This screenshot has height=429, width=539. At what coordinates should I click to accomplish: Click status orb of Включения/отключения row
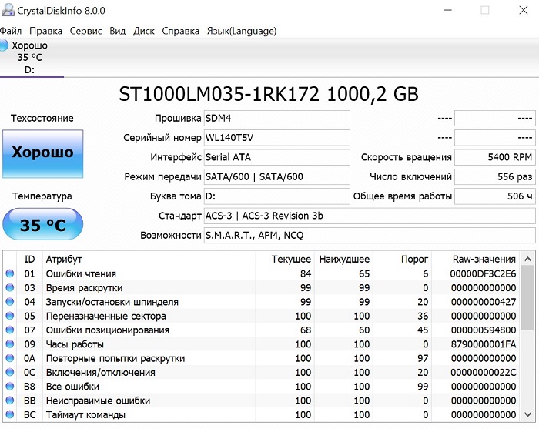9,372
